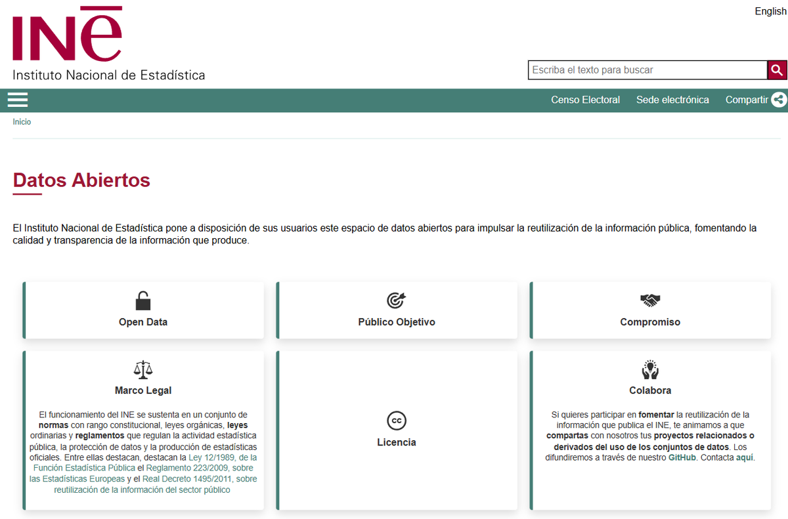
Task: Collapse the Marco Legal card heading
Action: tap(143, 390)
